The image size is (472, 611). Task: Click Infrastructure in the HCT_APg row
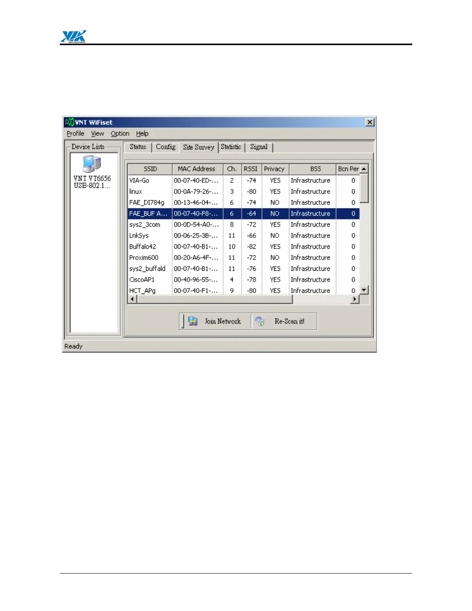(x=310, y=290)
